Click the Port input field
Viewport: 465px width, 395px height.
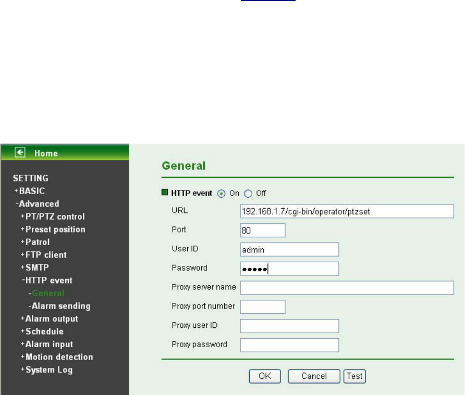(263, 231)
